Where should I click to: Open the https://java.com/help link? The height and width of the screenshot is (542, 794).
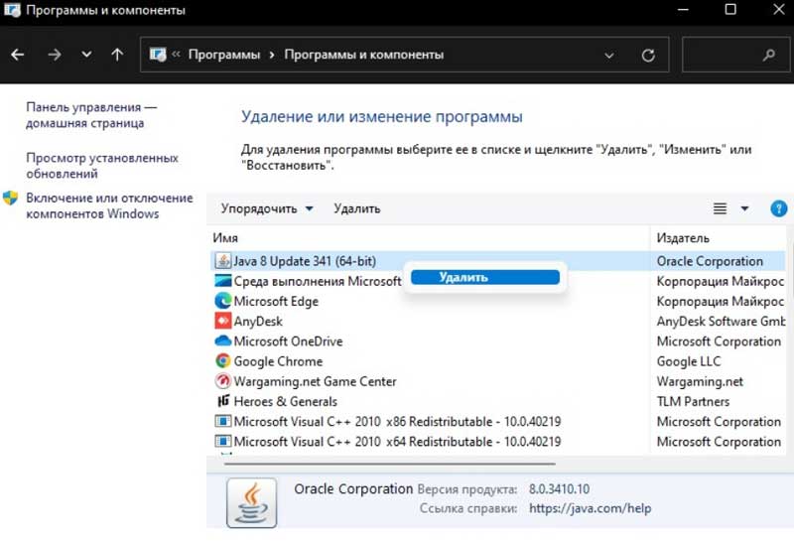(x=590, y=508)
